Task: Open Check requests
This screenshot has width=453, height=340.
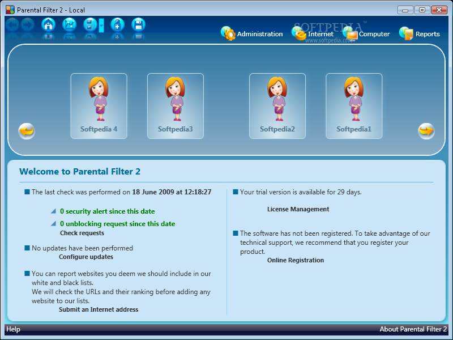Action: point(82,233)
